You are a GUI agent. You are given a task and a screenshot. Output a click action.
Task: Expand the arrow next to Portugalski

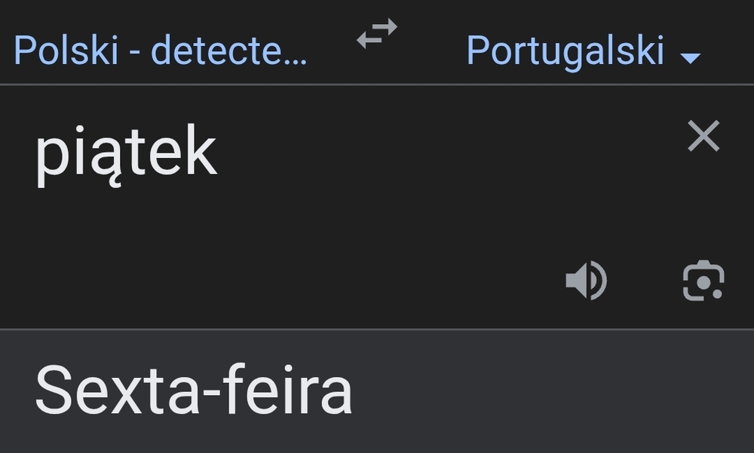690,57
